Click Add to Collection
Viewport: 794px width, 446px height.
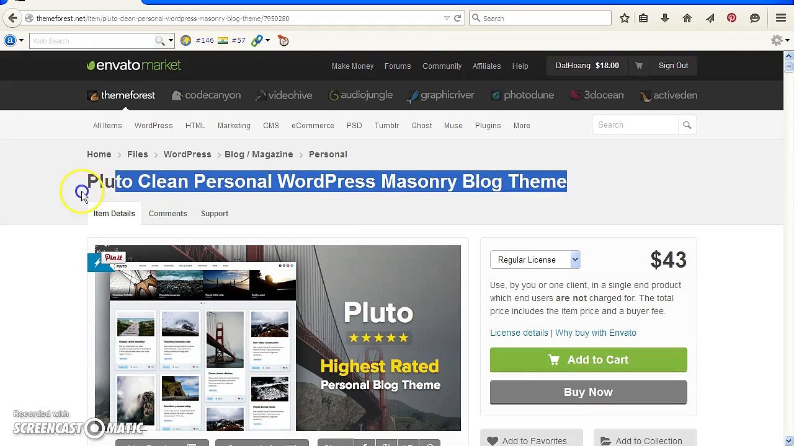645,437
